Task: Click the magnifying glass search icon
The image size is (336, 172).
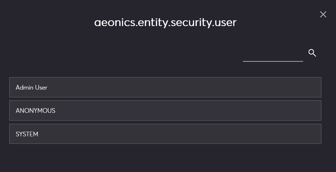Action: [x=312, y=53]
